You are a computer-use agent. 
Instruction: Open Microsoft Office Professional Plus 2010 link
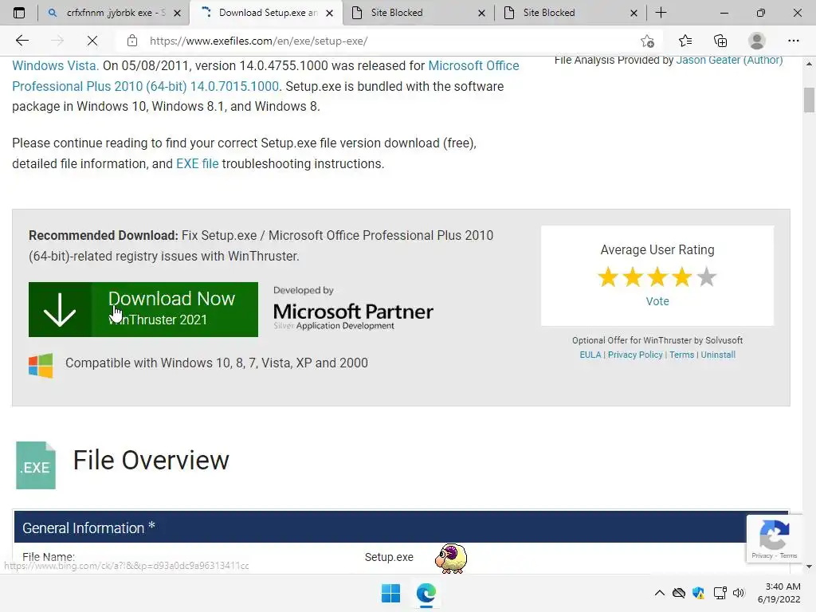coord(265,76)
